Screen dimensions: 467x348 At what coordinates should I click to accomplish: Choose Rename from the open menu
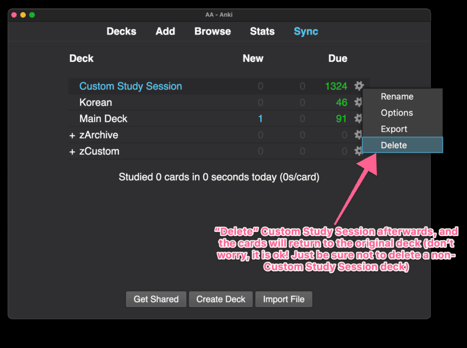(396, 96)
